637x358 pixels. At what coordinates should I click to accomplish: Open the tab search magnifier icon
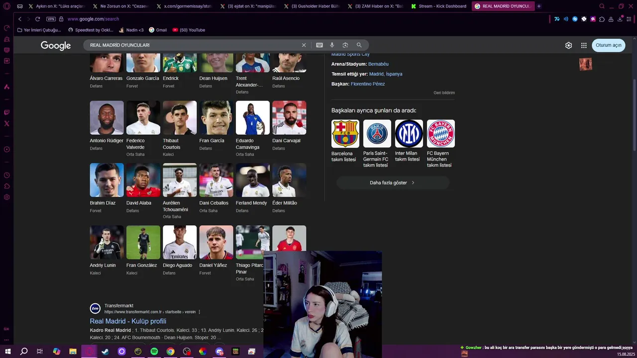pos(602,6)
